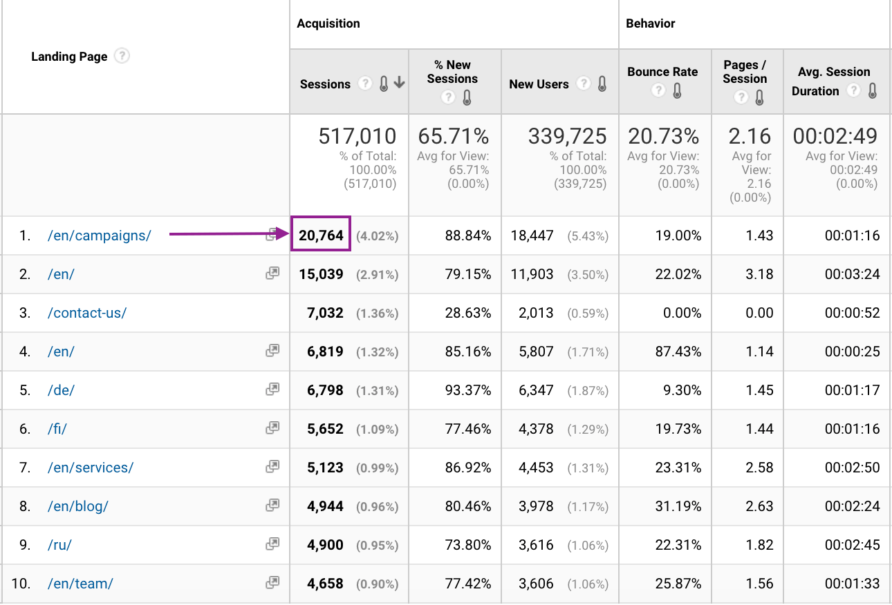Open the Bounce Rate help icon
Image resolution: width=892 pixels, height=605 pixels.
658,90
